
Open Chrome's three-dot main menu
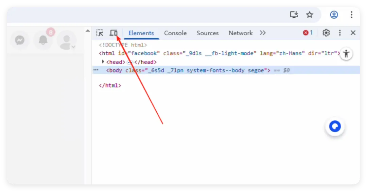(352, 15)
